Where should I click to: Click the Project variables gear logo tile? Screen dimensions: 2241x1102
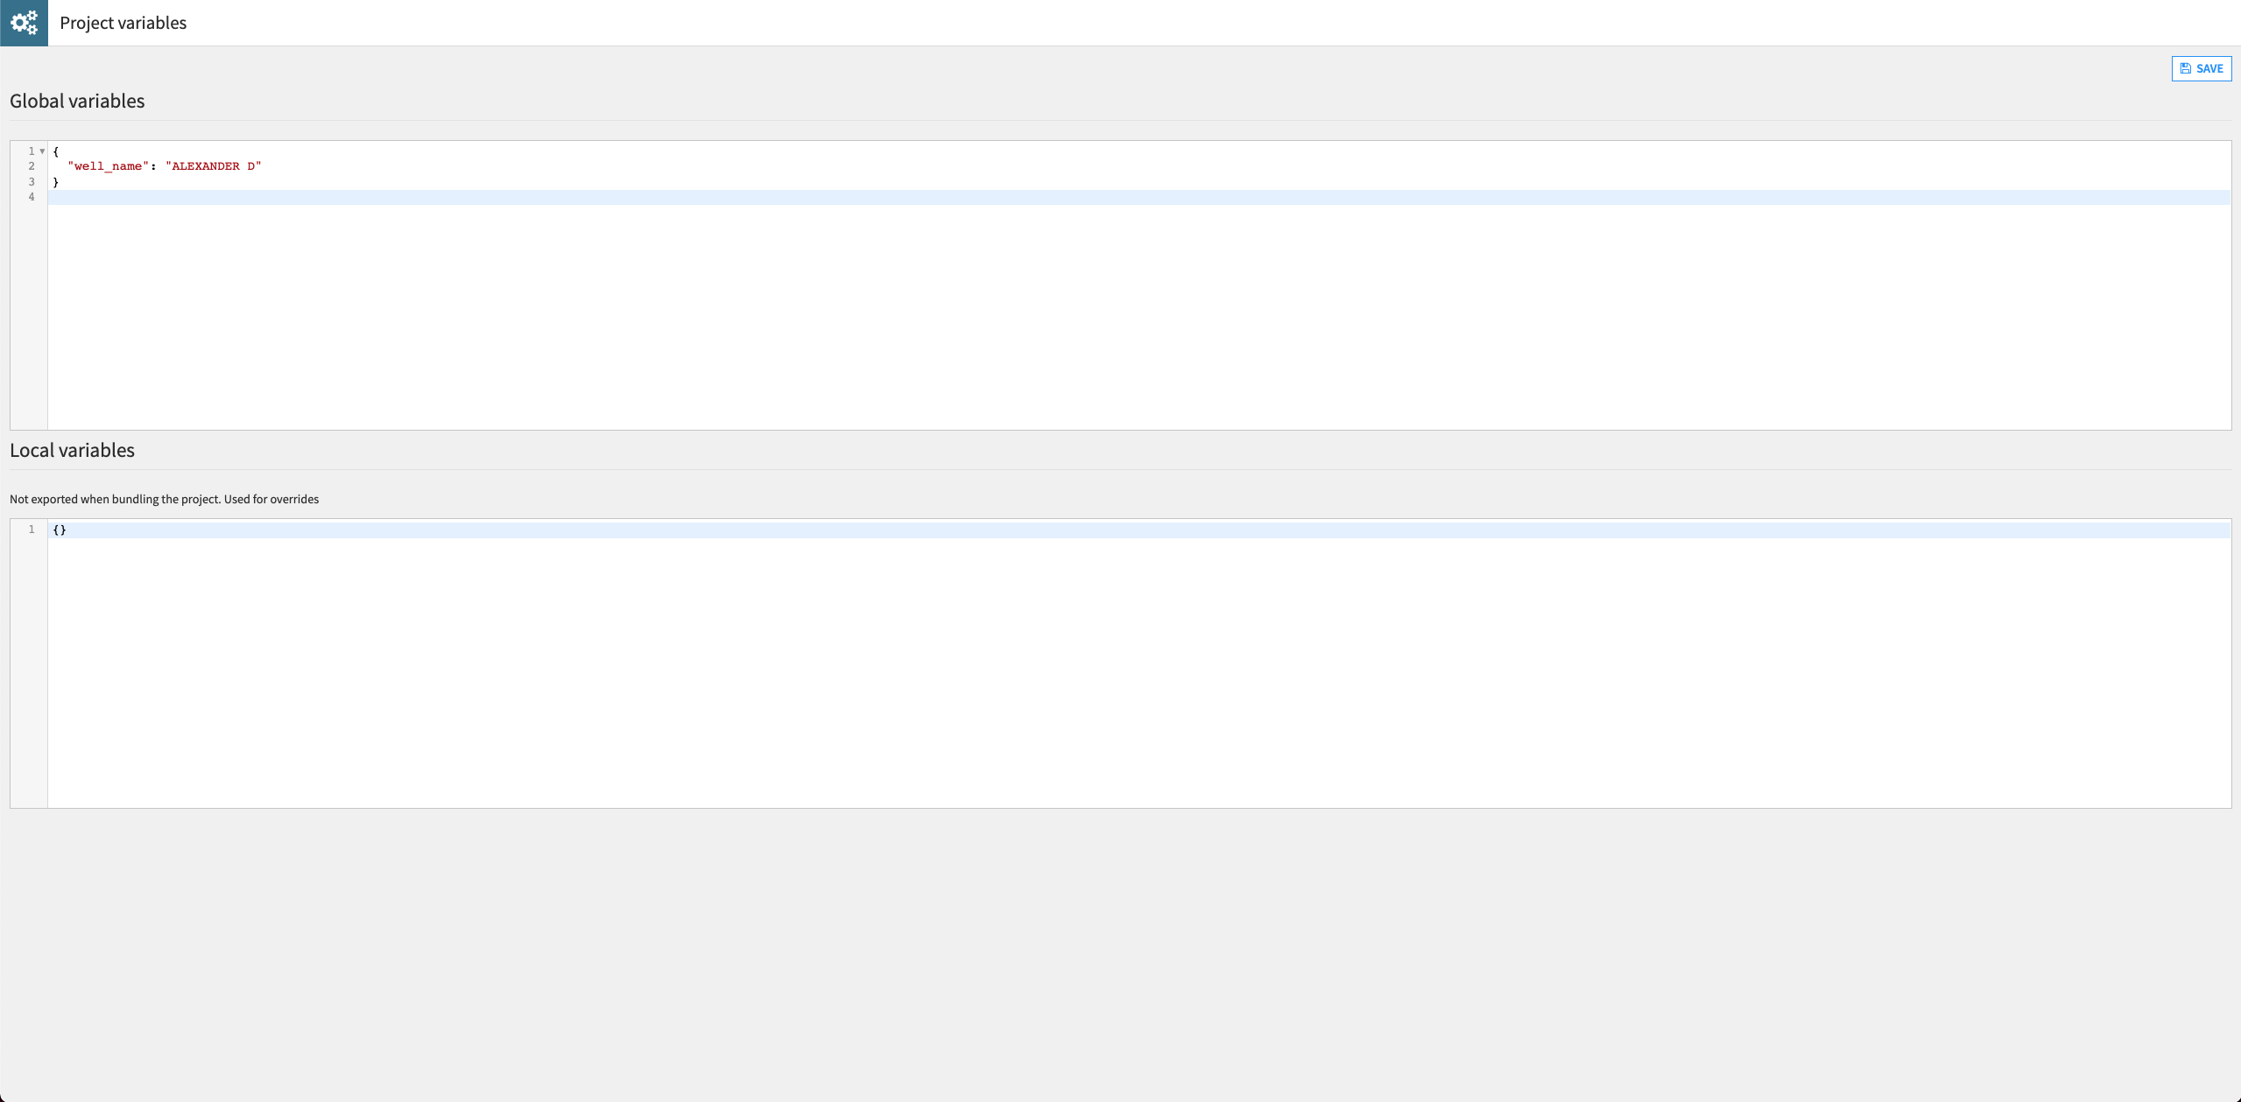[24, 23]
